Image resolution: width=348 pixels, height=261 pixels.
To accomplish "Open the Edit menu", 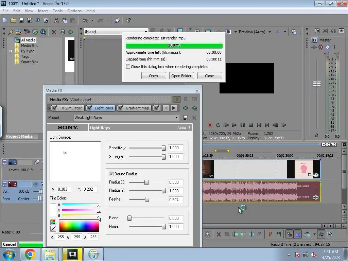I will pyautogui.click(x=17, y=11).
